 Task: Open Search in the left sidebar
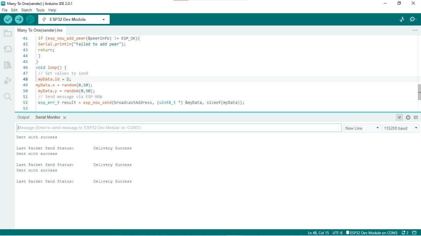(8, 97)
